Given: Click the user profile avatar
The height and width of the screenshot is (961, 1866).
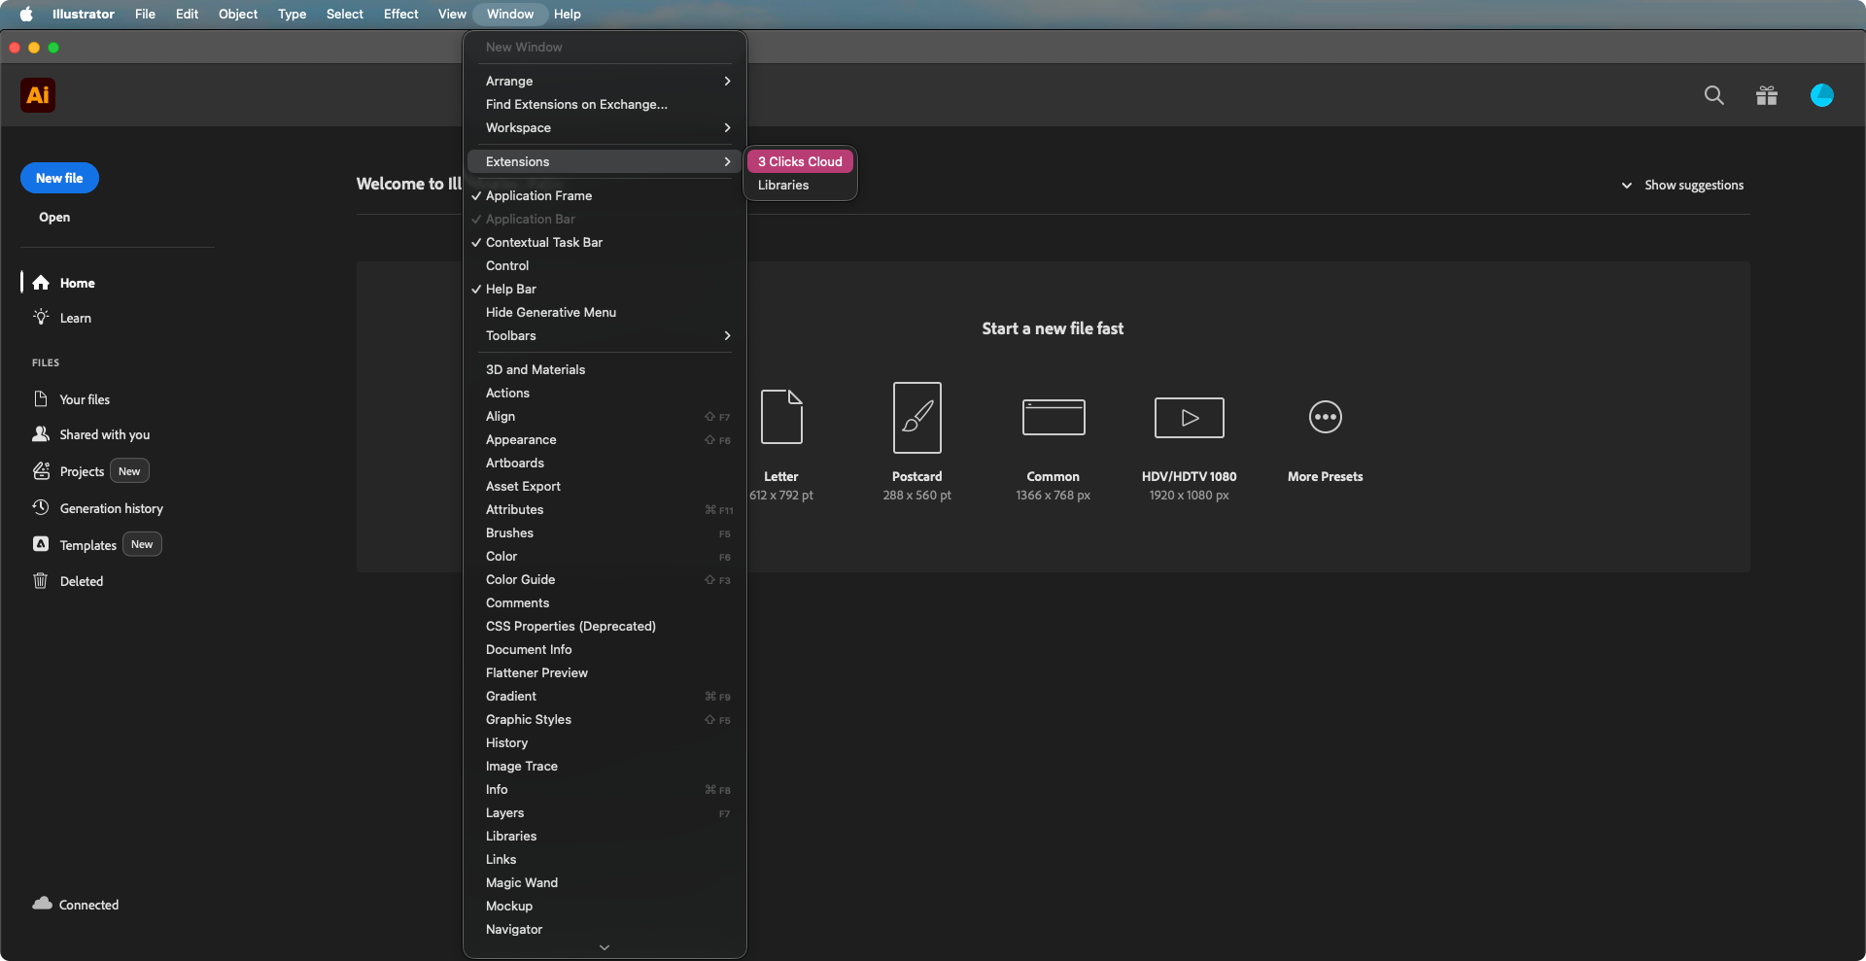Looking at the screenshot, I should tap(1821, 95).
